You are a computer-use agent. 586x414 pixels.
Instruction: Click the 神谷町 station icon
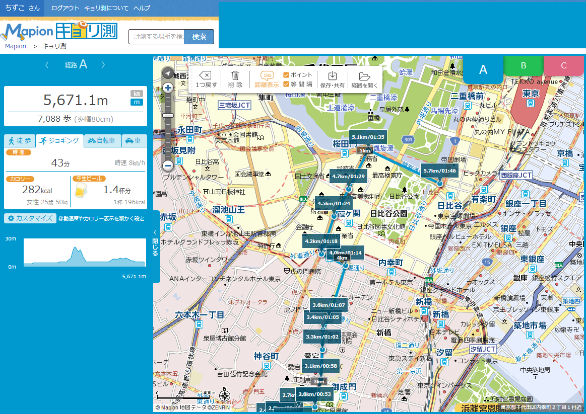pyautogui.click(x=267, y=366)
